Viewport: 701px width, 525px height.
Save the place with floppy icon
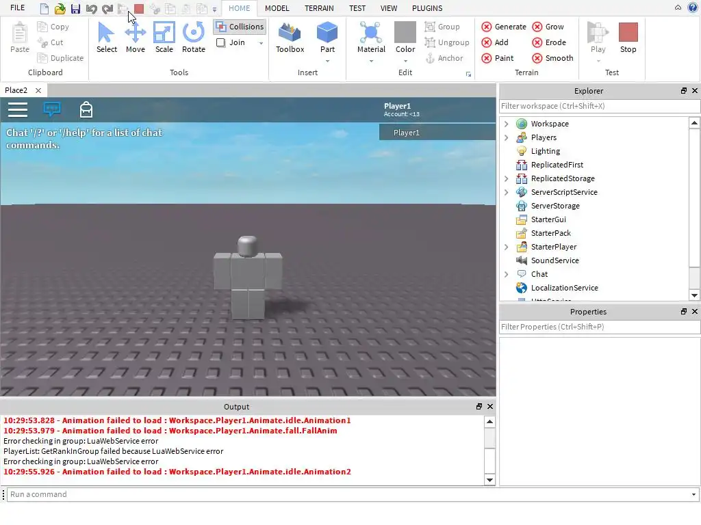75,8
